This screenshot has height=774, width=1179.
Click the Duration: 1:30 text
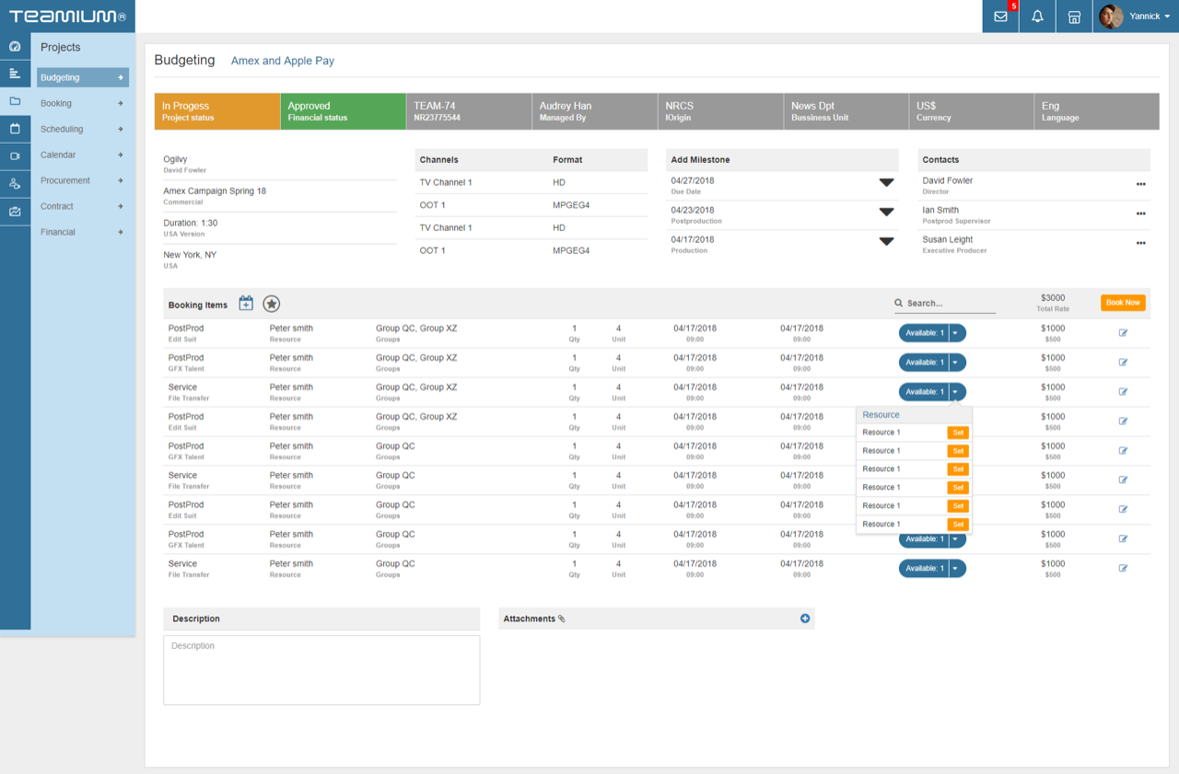pyautogui.click(x=191, y=224)
